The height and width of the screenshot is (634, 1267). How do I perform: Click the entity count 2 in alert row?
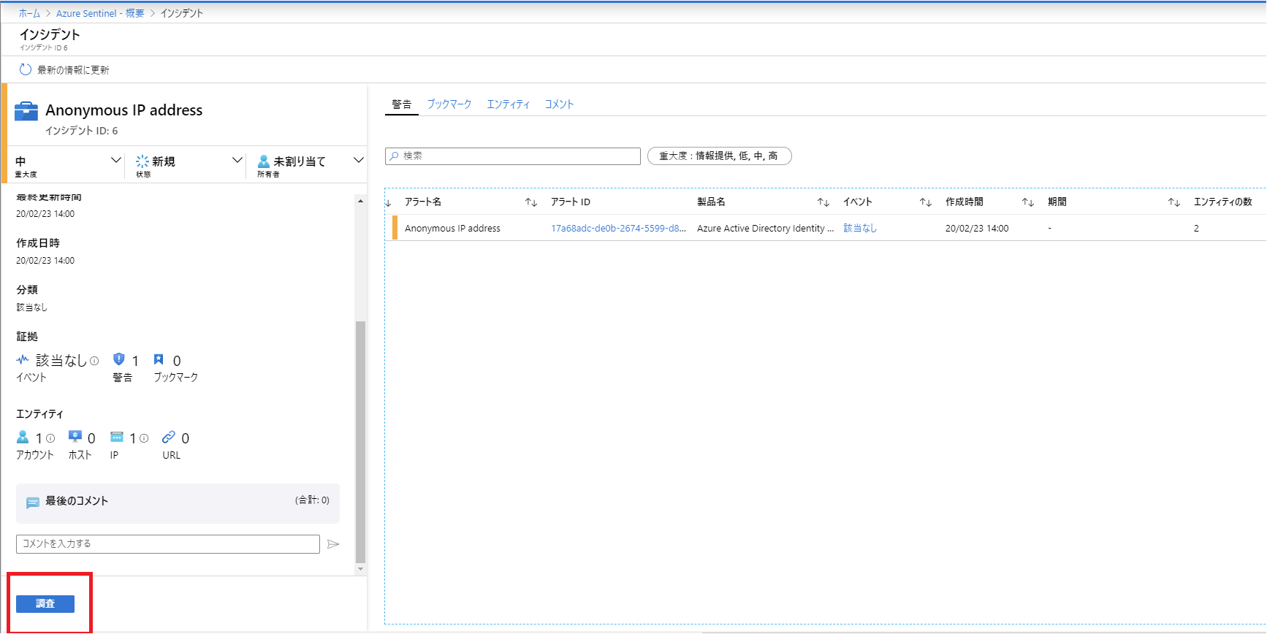(1196, 229)
